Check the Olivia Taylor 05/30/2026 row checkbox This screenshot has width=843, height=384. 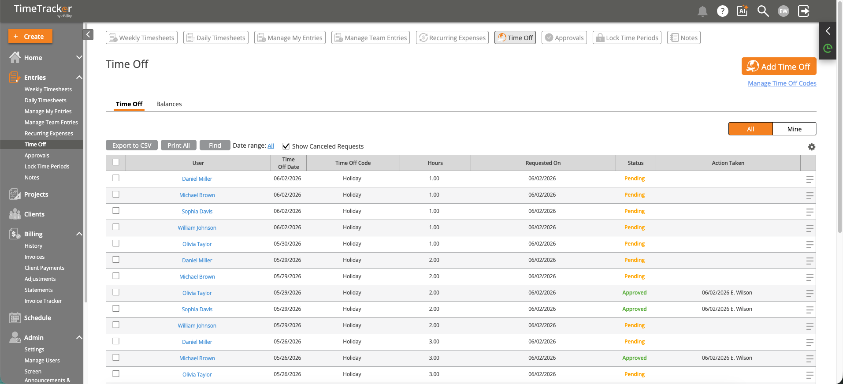coord(116,243)
